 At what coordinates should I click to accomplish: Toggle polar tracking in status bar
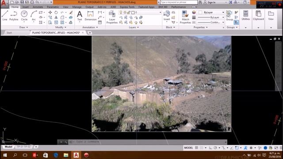[215, 148]
